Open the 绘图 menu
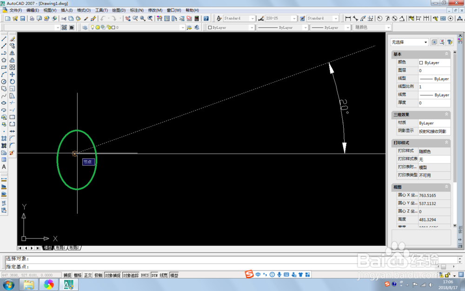 (x=118, y=10)
